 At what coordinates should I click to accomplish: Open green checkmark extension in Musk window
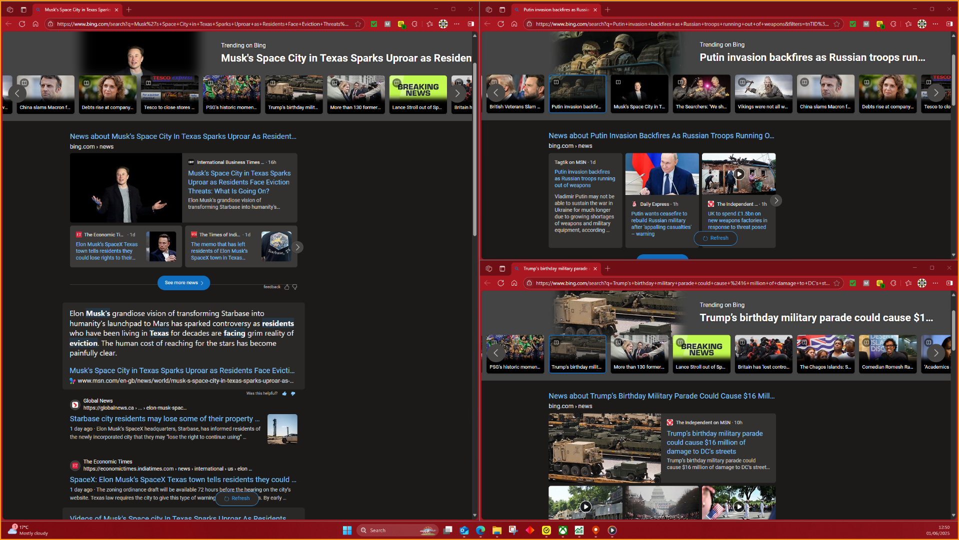[x=374, y=24]
